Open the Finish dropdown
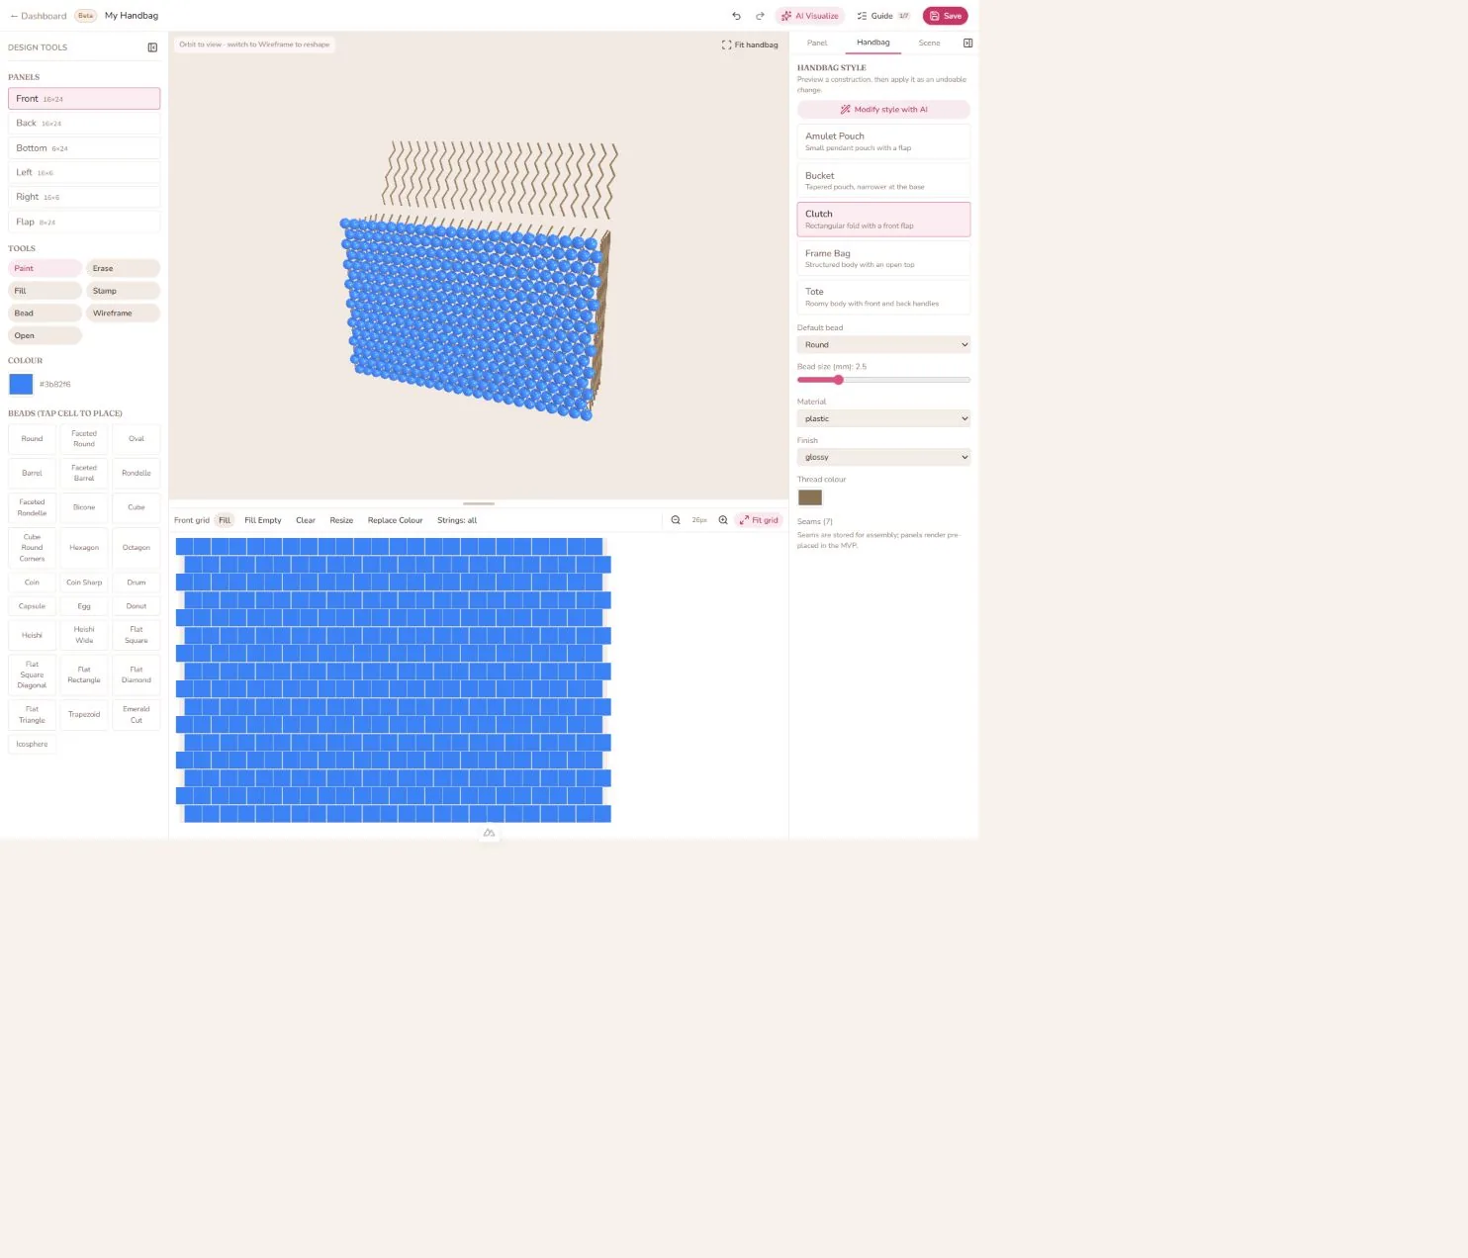 point(883,457)
